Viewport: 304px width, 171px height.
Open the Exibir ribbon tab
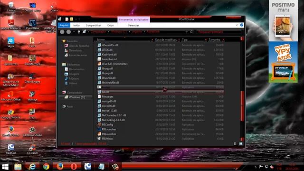(x=111, y=25)
